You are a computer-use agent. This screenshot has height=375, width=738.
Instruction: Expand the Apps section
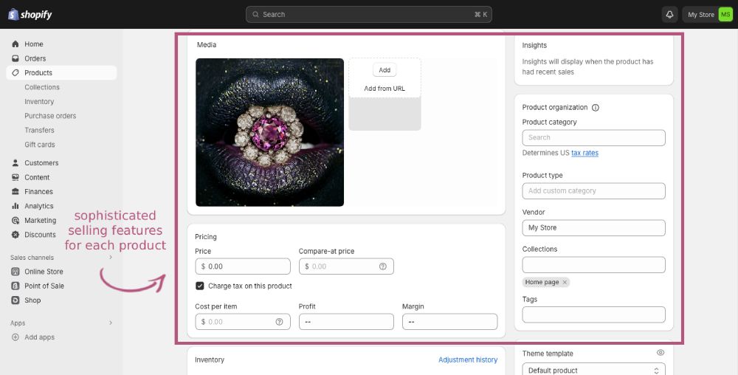[x=111, y=323]
